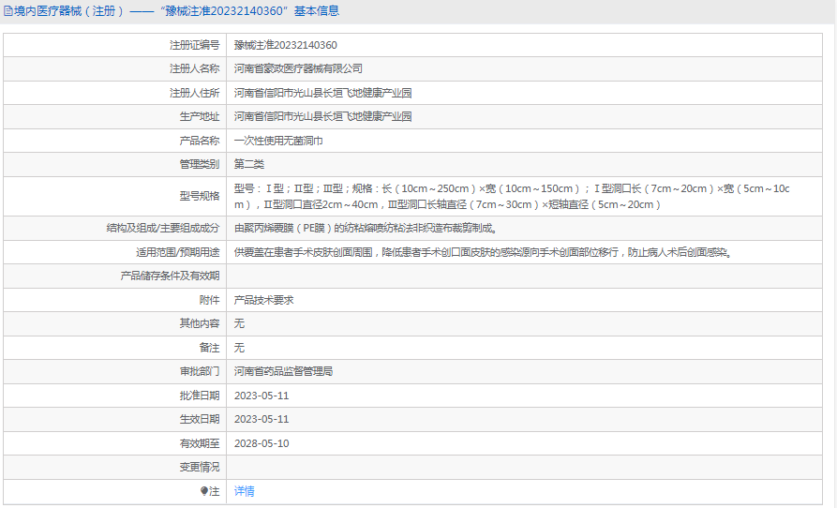Click the document icon before the page title

click(x=8, y=10)
